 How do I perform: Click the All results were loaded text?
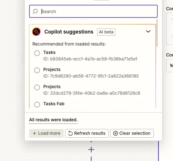53,120
